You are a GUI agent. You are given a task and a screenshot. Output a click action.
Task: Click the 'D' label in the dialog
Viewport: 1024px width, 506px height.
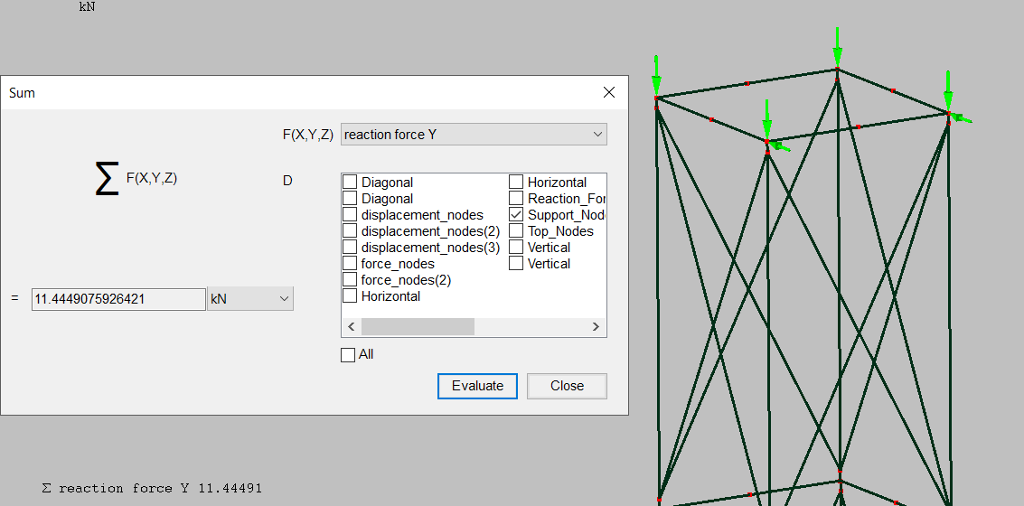click(x=287, y=181)
